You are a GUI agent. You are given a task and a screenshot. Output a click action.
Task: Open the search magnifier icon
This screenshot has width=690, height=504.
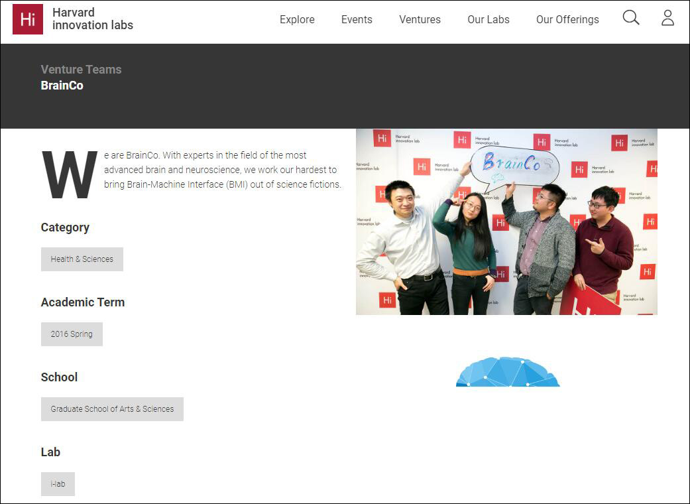630,18
